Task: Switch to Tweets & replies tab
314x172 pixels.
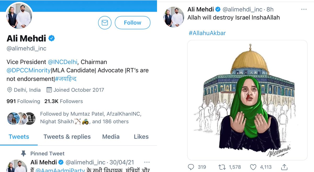Action: [67, 137]
